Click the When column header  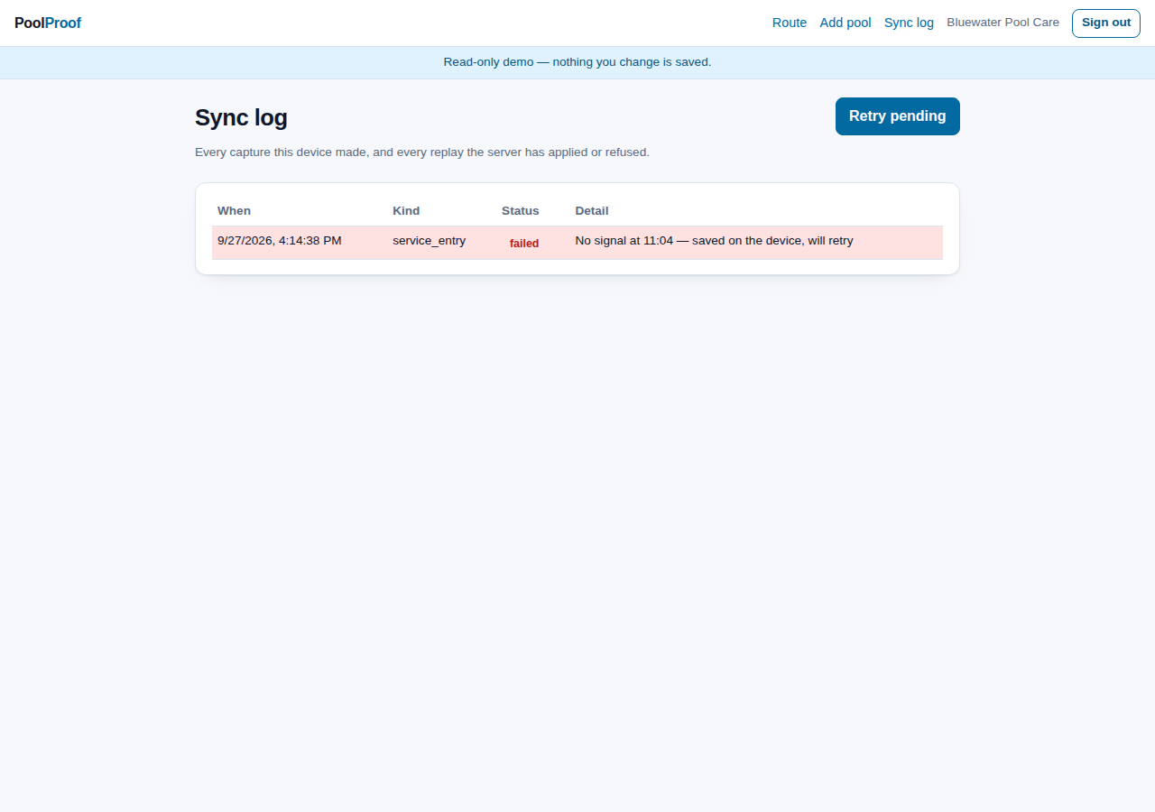tap(234, 210)
